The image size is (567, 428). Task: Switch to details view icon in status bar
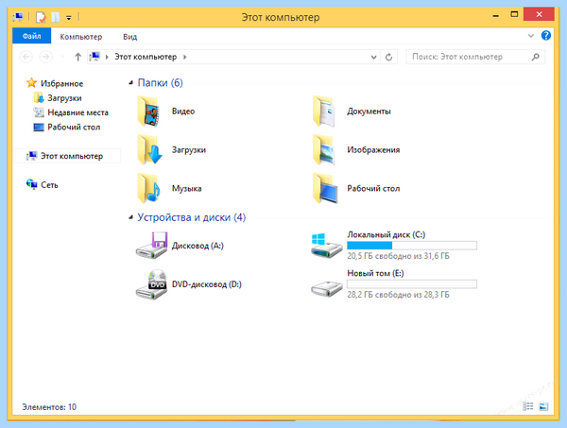[x=528, y=406]
